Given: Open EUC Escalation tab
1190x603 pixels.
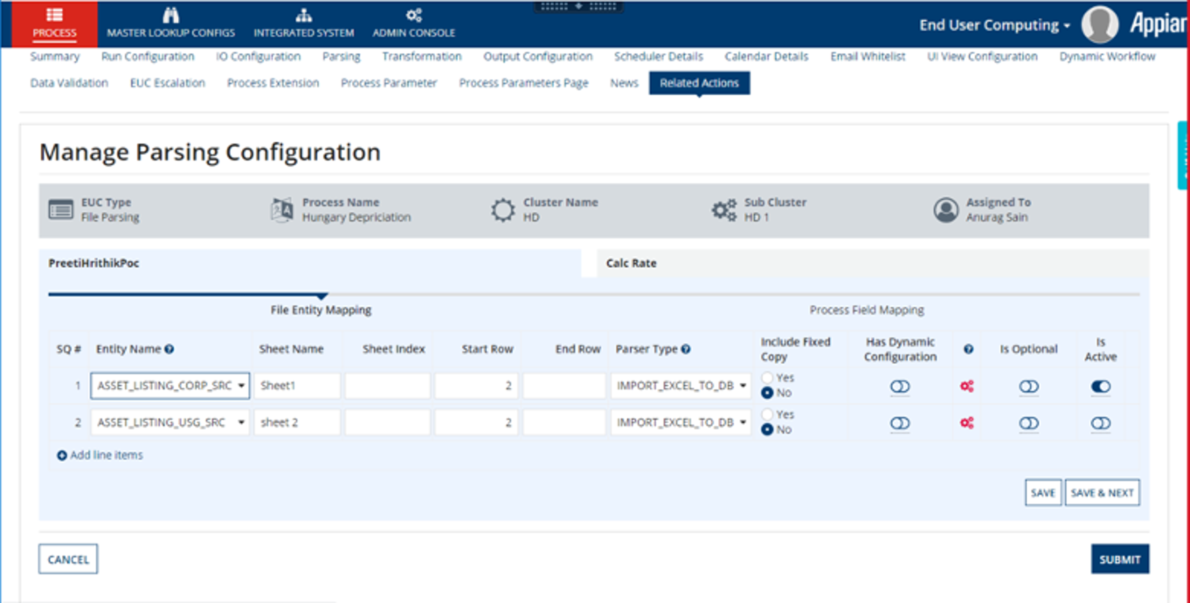Looking at the screenshot, I should click(x=167, y=83).
